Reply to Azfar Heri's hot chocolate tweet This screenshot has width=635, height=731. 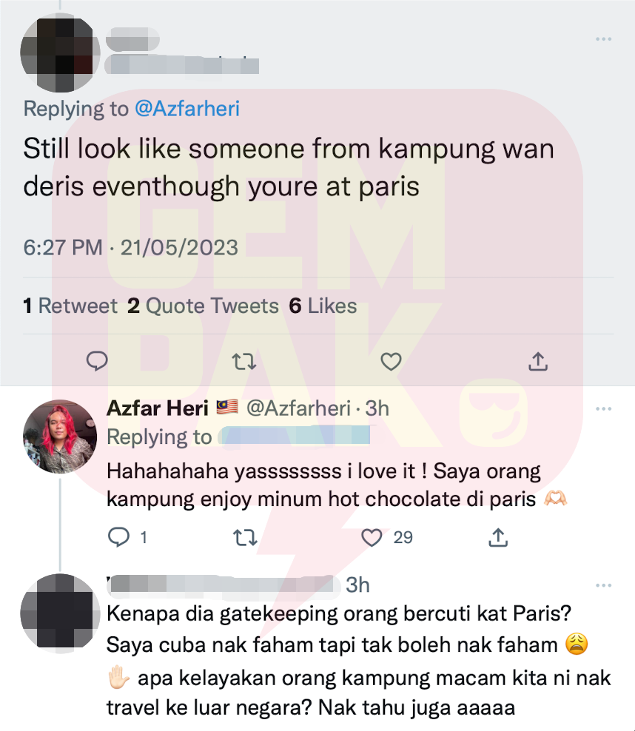[119, 537]
